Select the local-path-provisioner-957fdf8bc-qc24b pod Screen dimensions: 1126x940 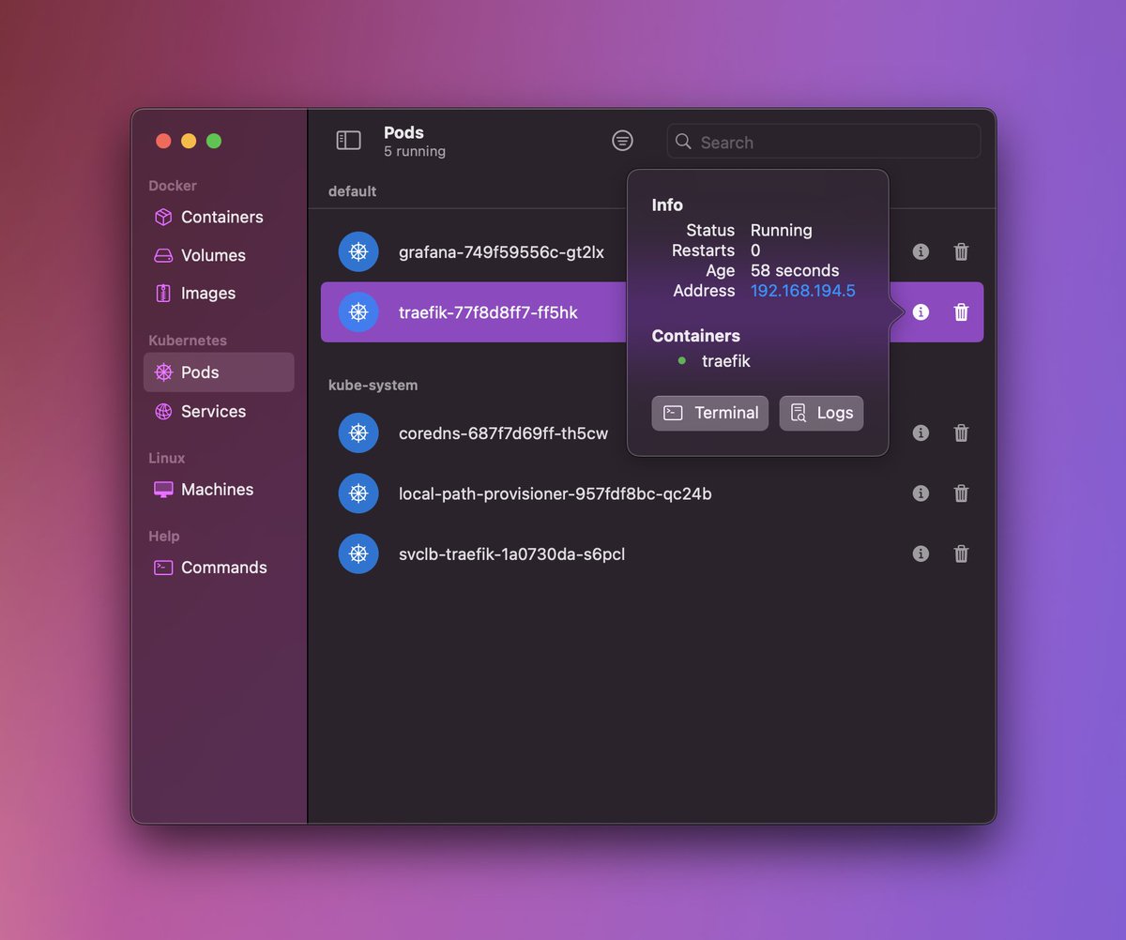click(651, 493)
